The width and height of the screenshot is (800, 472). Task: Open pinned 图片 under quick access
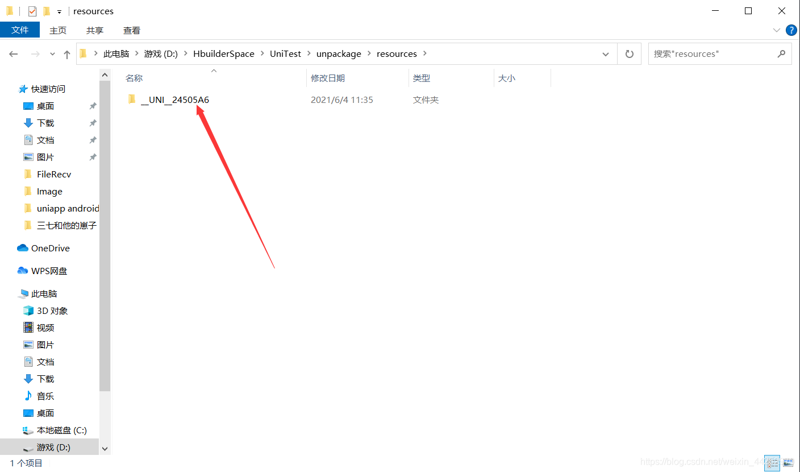point(45,157)
